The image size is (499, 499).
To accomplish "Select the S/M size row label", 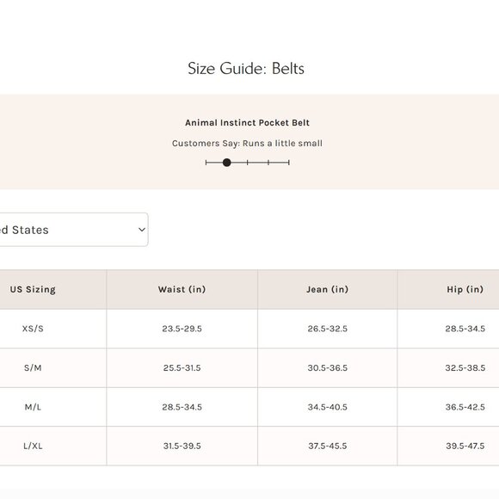I will click(x=33, y=368).
